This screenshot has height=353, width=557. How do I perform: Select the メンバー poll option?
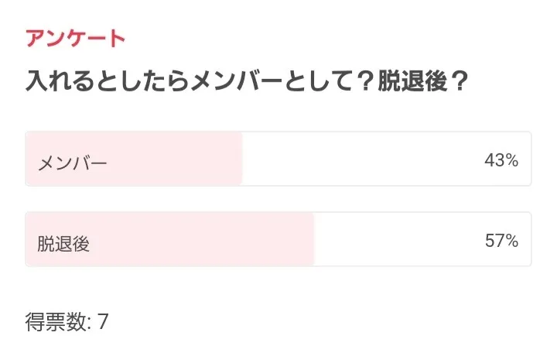tap(278, 159)
